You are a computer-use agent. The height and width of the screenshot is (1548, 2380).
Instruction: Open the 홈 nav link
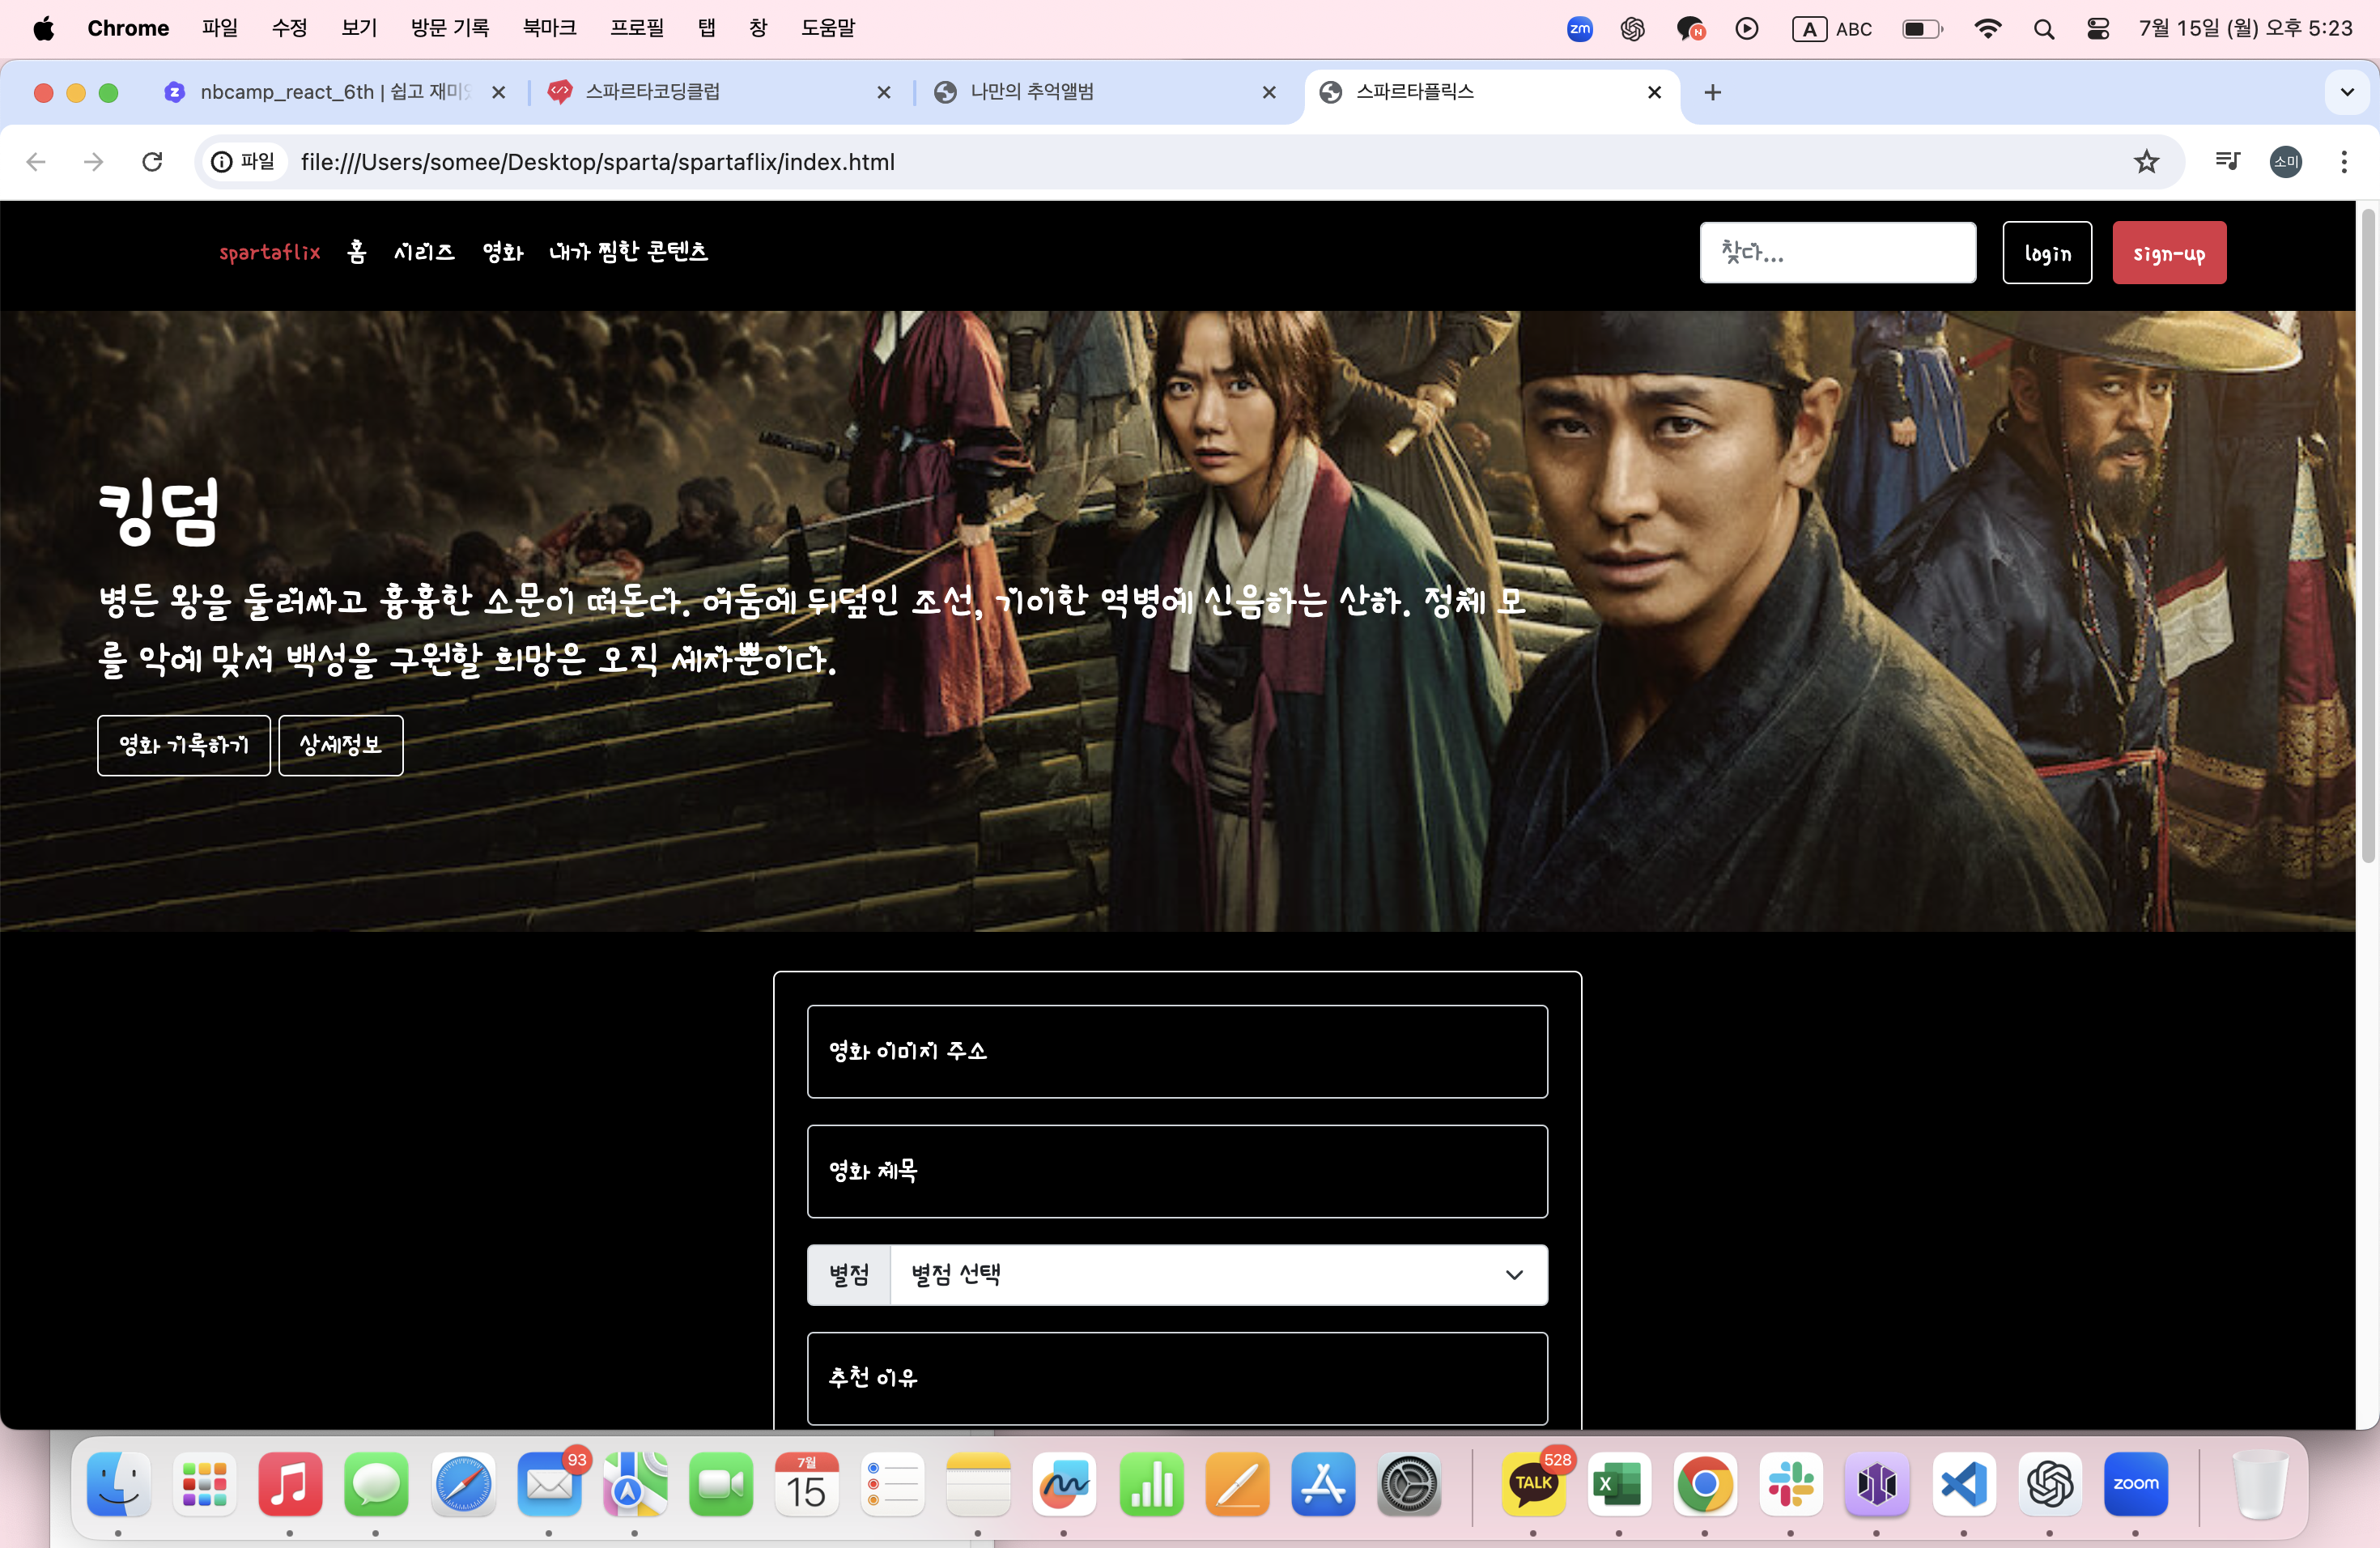pyautogui.click(x=357, y=252)
